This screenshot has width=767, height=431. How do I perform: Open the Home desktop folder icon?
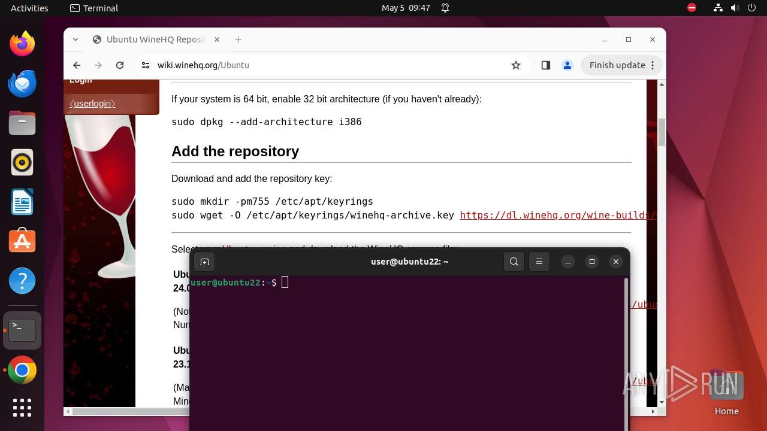tap(726, 393)
